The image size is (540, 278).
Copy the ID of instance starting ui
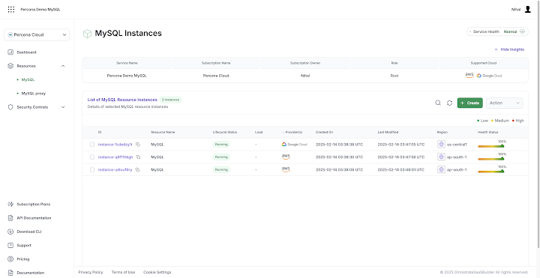[137, 169]
